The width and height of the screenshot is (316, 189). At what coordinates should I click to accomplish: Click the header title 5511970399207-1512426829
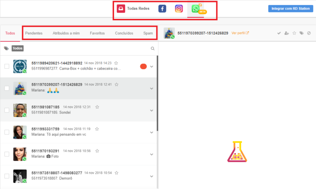click(203, 33)
